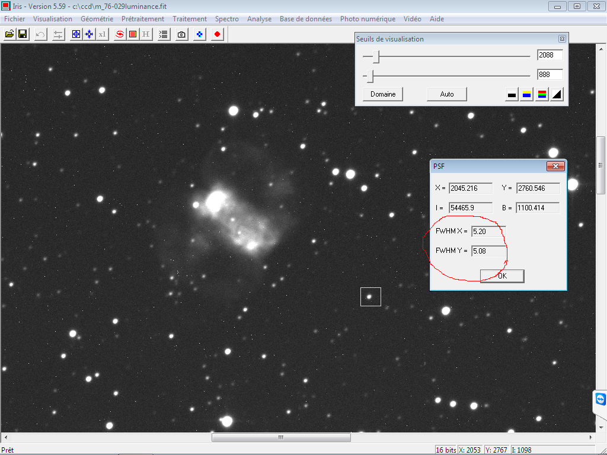
Task: Click the H histogram toolbar icon
Action: tap(146, 34)
